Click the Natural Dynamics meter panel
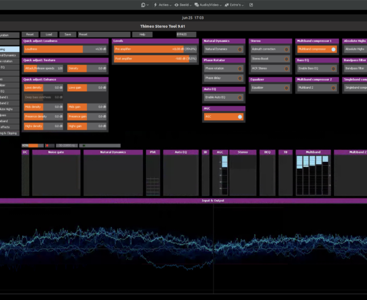The height and width of the screenshot is (300, 367). 113,173
